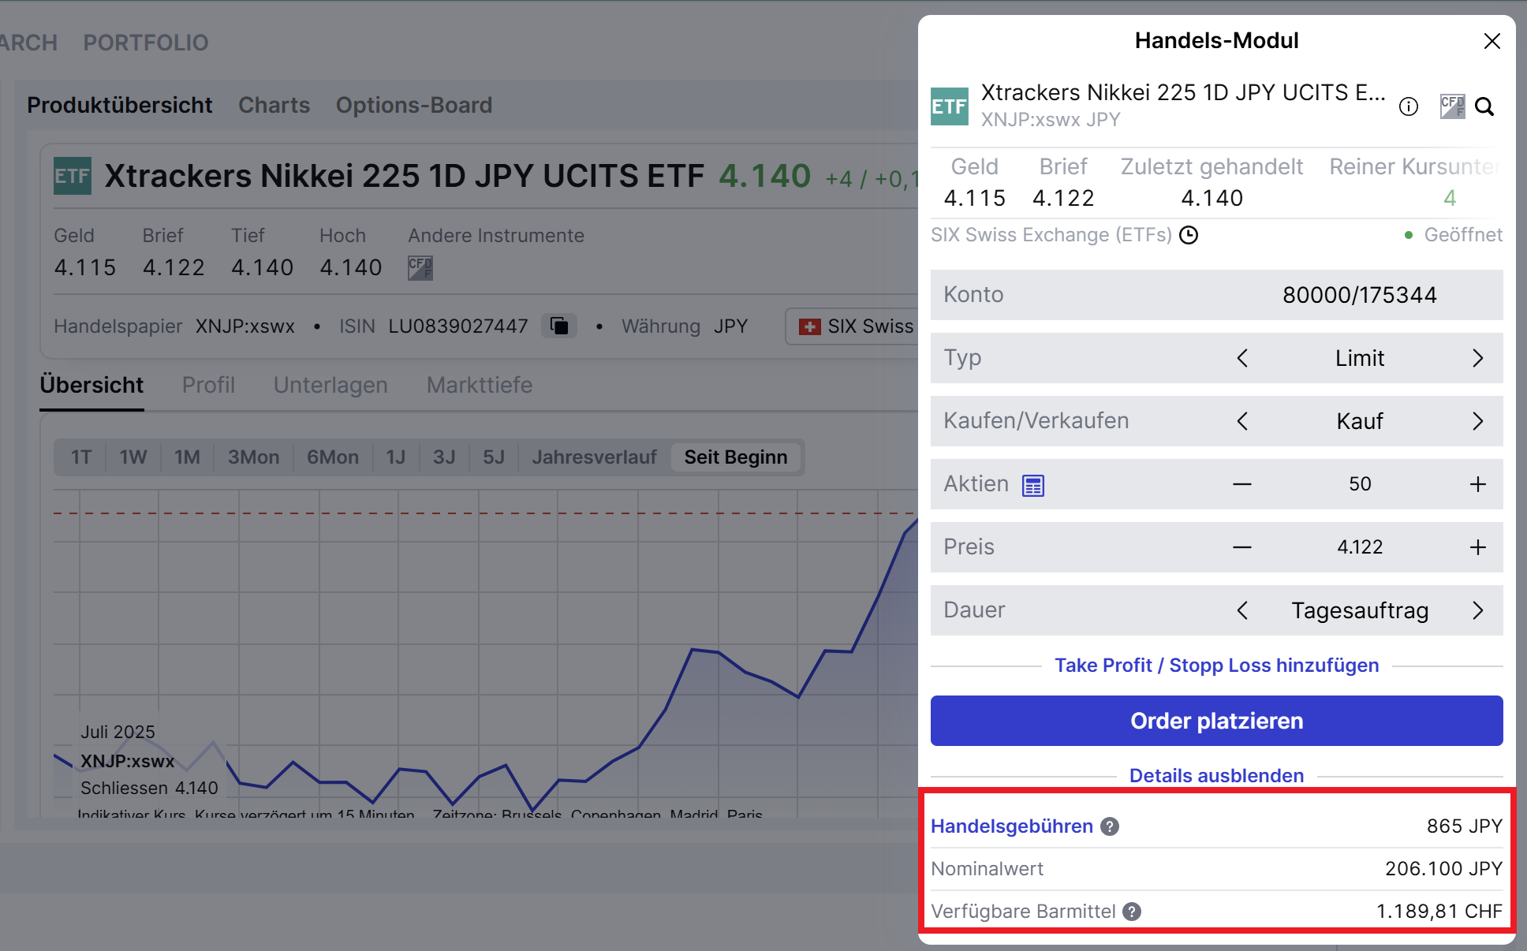Increase Aktien quantity with plus
The height and width of the screenshot is (951, 1527).
pyautogui.click(x=1478, y=484)
